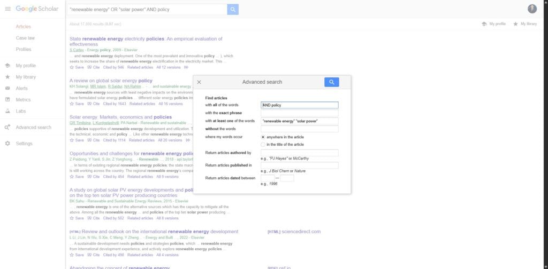
Task: Open All 4 versions link
Action: click(168, 255)
